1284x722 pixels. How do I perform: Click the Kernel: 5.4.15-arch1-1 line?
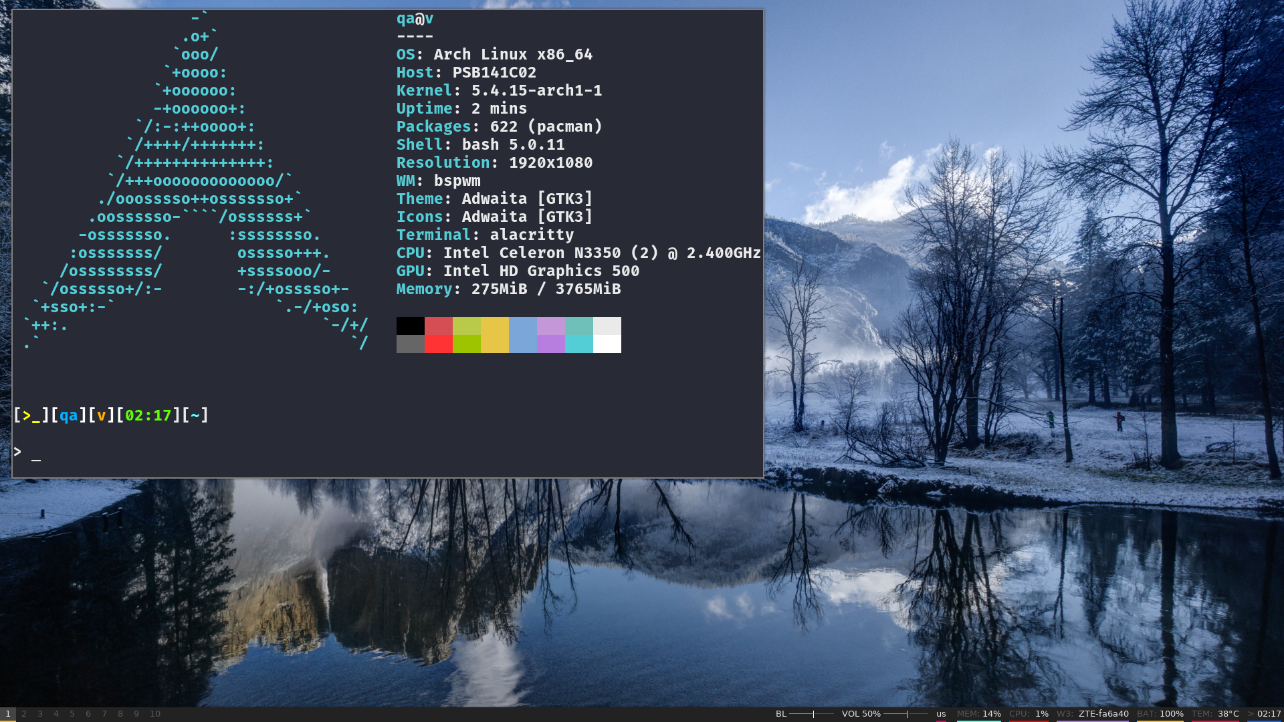point(499,90)
